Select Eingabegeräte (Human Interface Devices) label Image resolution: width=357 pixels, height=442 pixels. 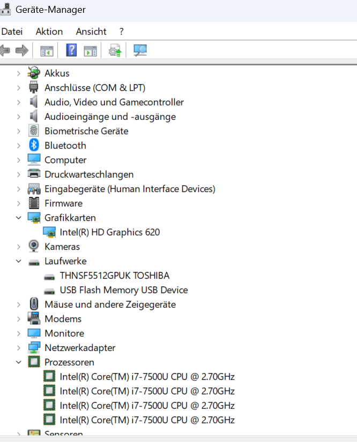pos(130,189)
